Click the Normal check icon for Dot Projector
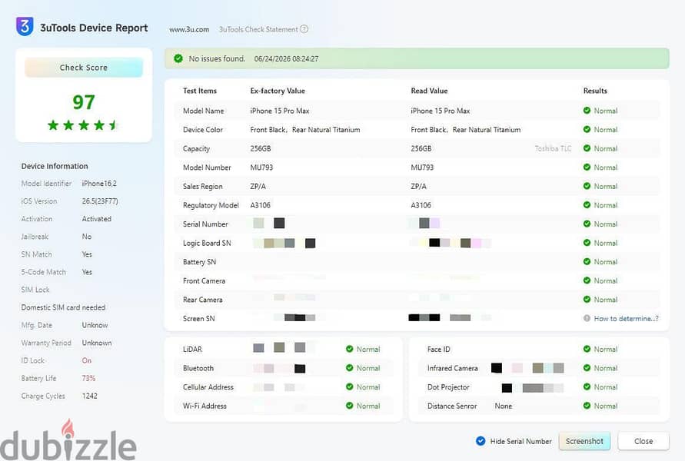685x461 pixels. (587, 386)
